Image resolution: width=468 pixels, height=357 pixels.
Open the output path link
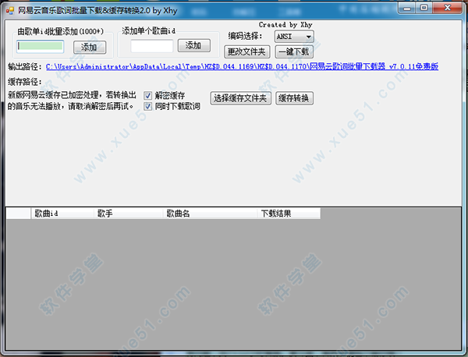coord(242,66)
